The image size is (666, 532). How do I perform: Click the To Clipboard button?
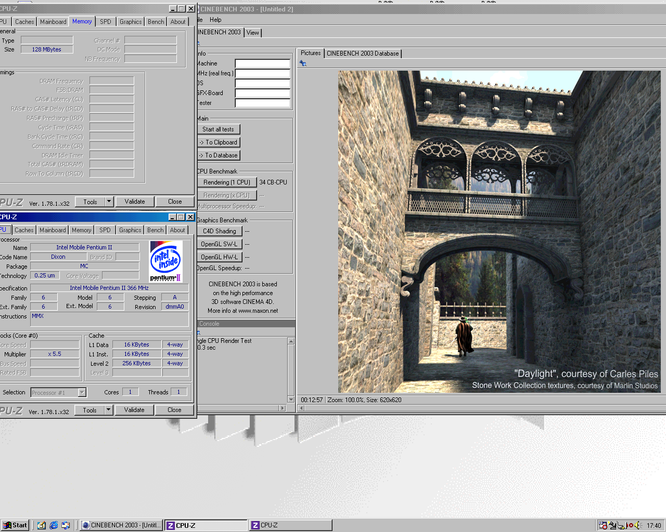pyautogui.click(x=219, y=142)
